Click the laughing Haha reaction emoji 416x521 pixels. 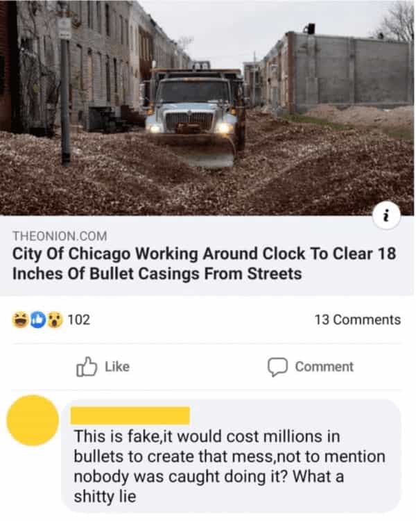point(20,320)
